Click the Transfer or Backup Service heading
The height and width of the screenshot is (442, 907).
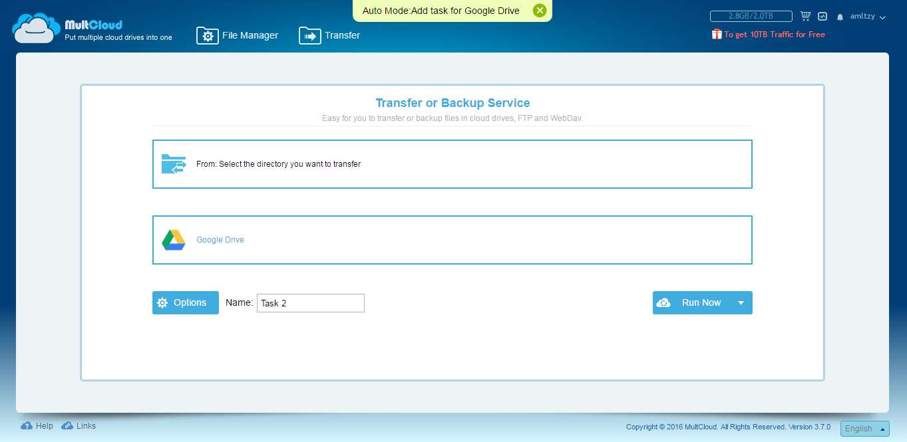click(x=453, y=103)
